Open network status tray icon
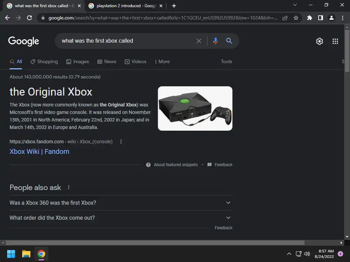The image size is (350, 262). click(x=298, y=254)
